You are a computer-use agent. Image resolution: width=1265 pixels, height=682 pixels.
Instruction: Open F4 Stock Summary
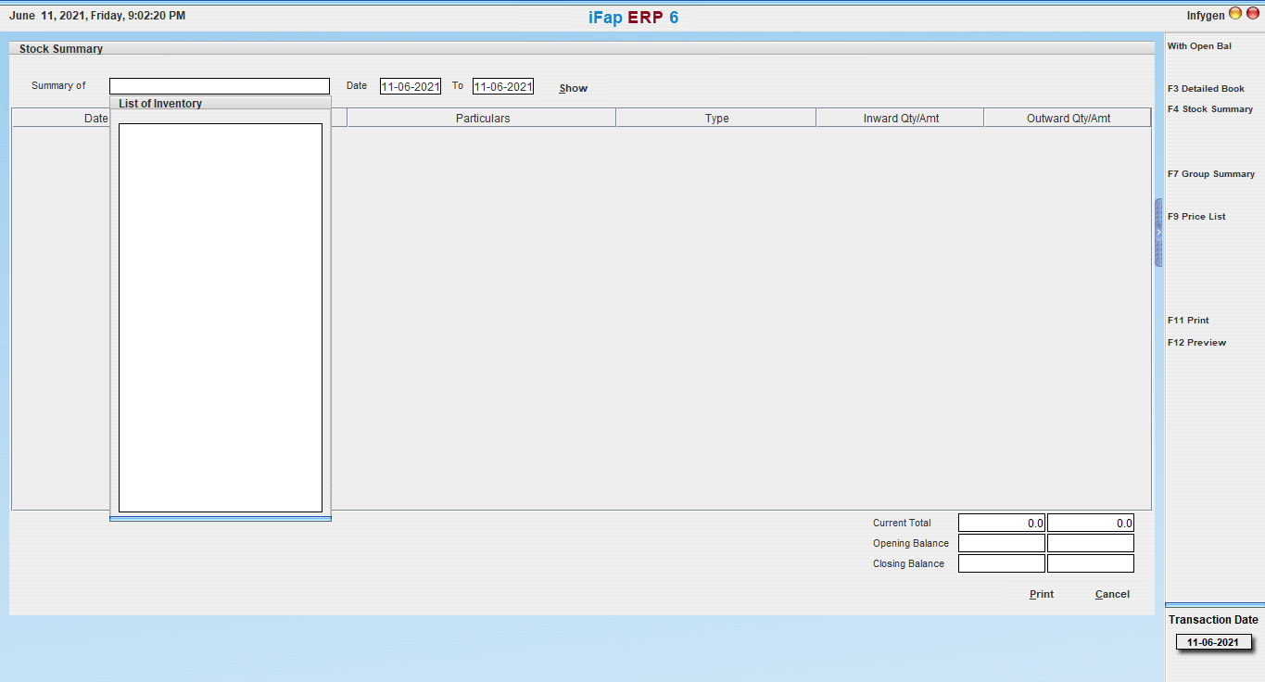tap(1210, 109)
